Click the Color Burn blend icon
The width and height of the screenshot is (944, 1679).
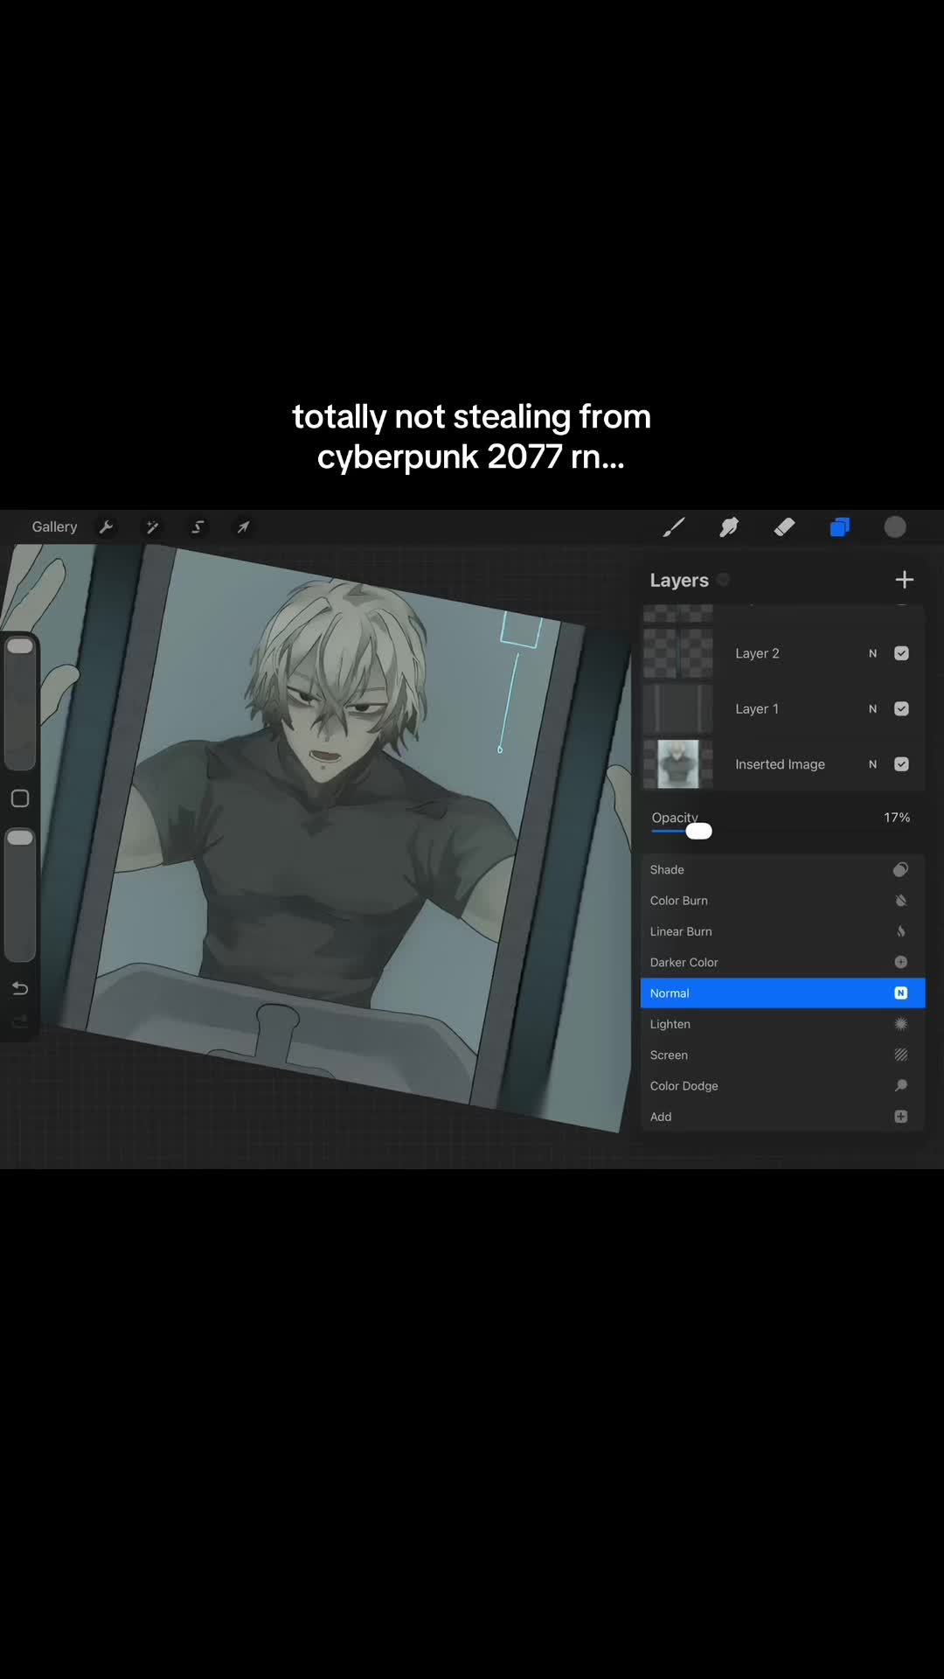(x=901, y=901)
